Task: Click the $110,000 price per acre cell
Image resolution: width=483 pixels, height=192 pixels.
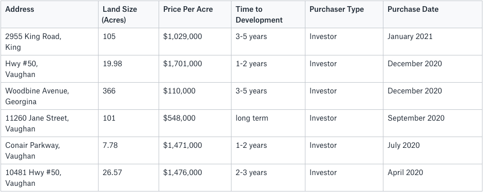Action: click(195, 96)
